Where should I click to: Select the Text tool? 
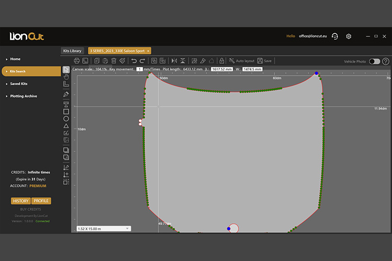(x=66, y=104)
